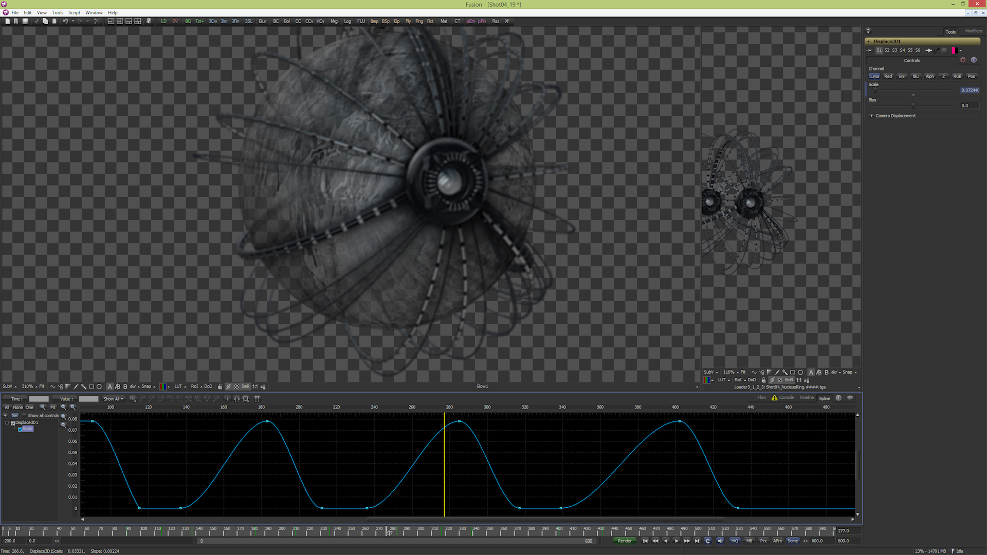Toggle MB motion blur button

[x=749, y=541]
